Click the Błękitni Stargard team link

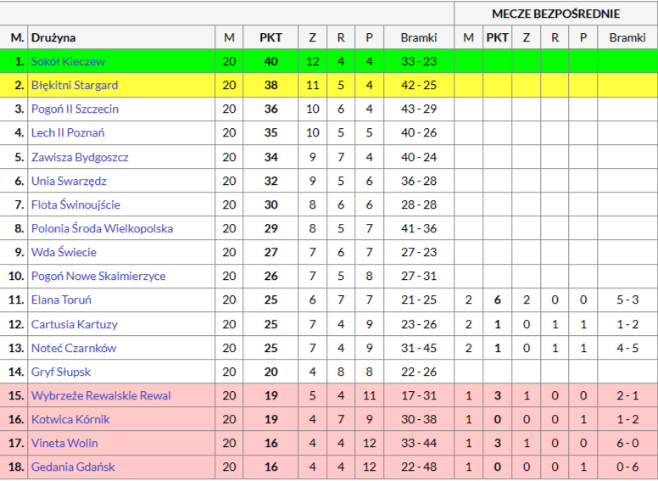coord(75,85)
